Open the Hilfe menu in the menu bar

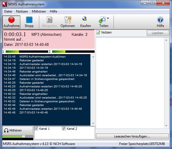click(x=53, y=11)
